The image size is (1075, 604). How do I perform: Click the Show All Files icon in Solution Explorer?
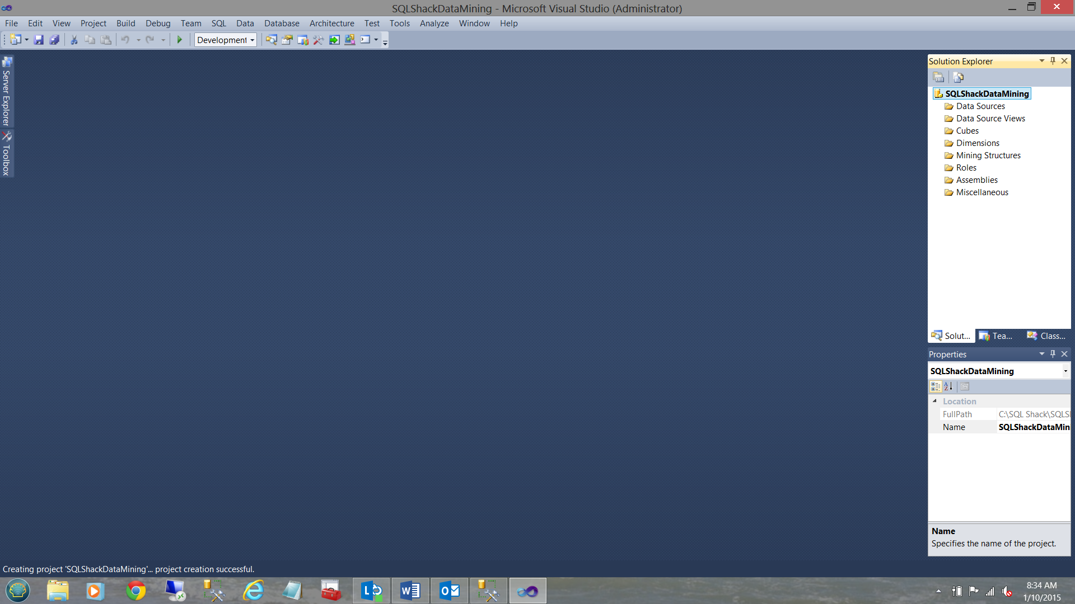tap(958, 77)
